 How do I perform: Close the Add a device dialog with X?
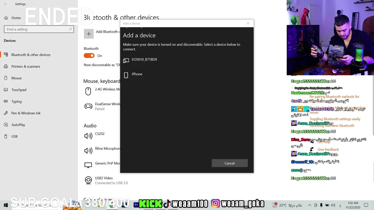248,23
